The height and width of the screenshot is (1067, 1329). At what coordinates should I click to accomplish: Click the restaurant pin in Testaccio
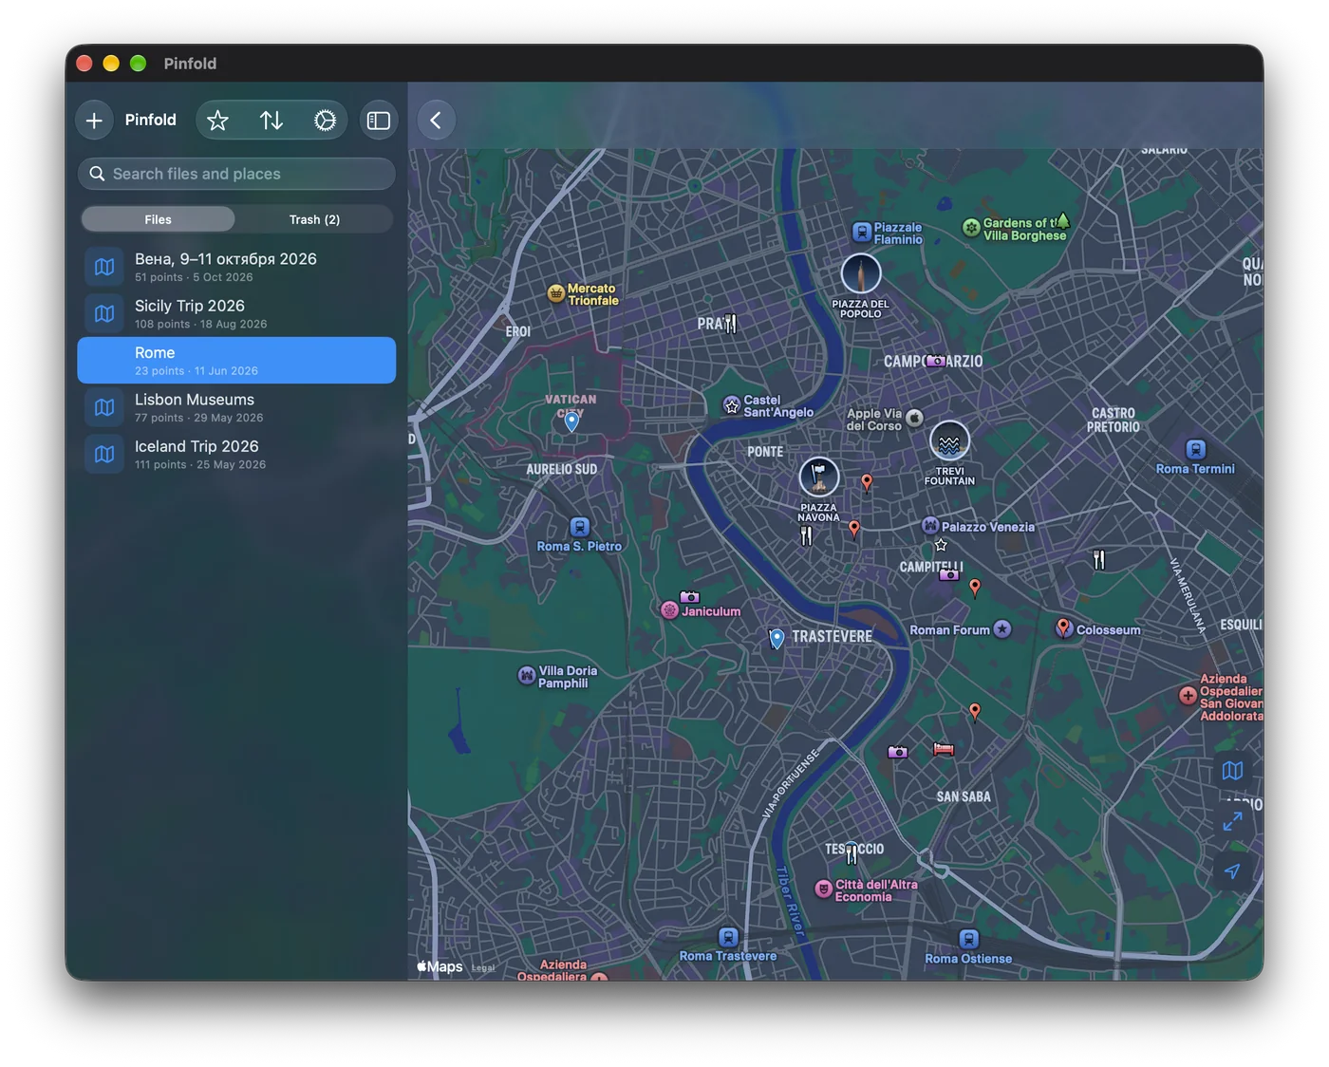[x=852, y=853]
